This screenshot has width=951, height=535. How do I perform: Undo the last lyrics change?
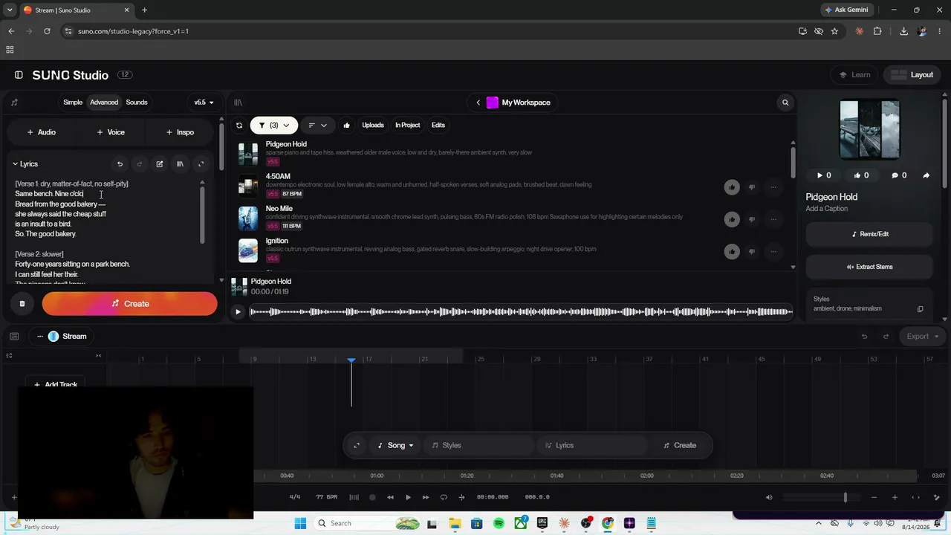(x=120, y=164)
